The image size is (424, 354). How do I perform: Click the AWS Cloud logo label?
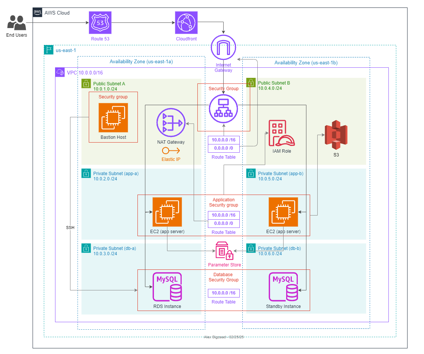(x=37, y=12)
